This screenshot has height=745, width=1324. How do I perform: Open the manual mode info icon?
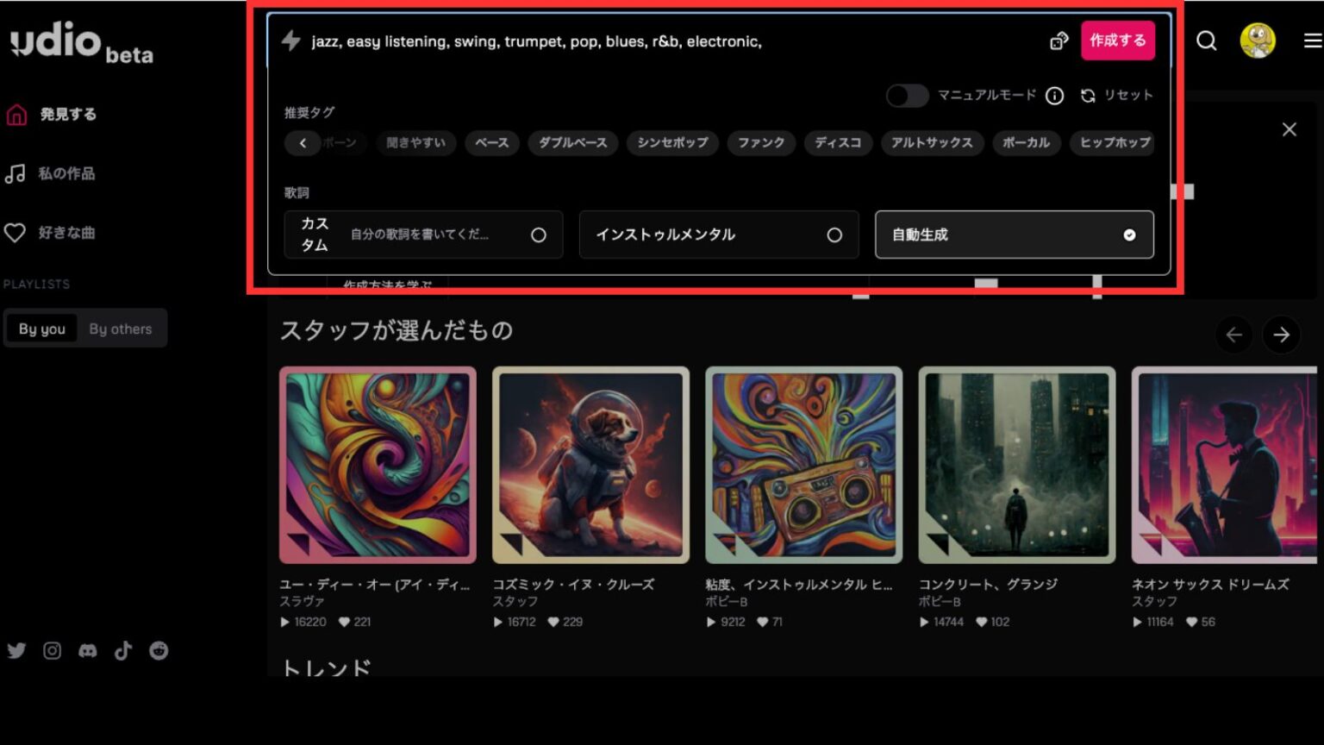click(1054, 96)
